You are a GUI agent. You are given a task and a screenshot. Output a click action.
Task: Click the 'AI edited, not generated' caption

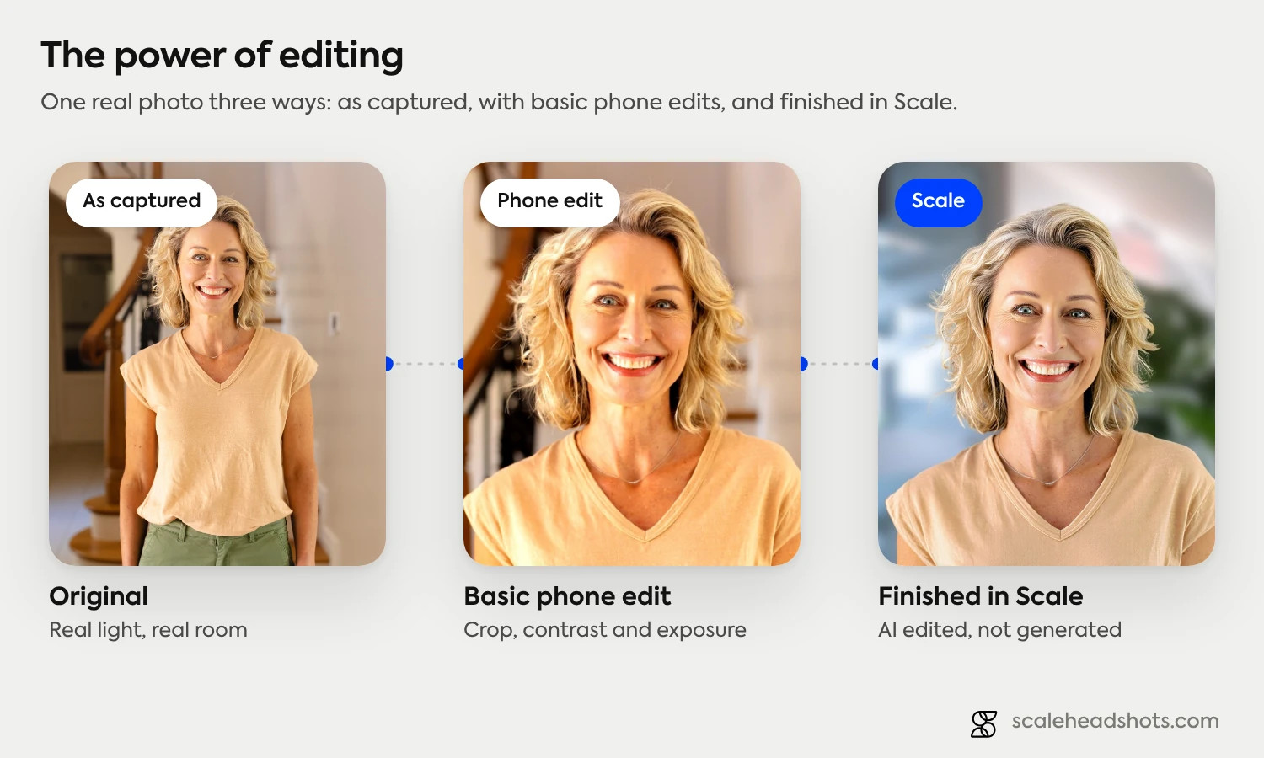(999, 630)
